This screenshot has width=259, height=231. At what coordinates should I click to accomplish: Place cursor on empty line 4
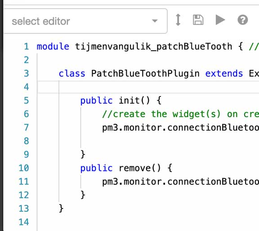coord(148,87)
